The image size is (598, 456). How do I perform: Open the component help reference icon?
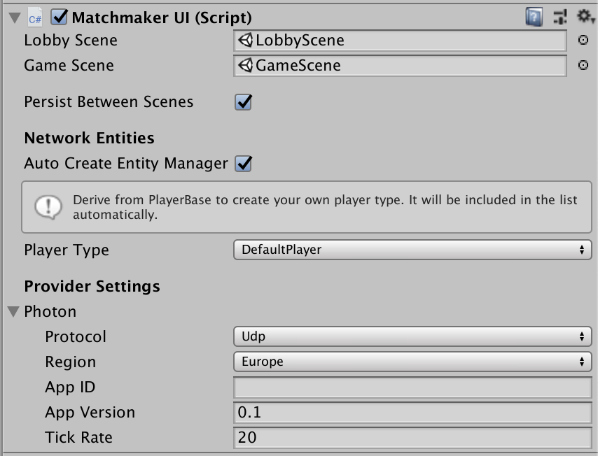tap(534, 17)
